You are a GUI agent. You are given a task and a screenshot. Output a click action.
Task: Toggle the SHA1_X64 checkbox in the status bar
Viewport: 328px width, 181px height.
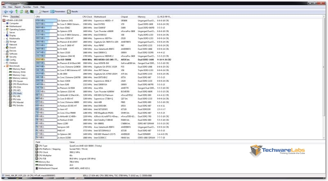[3, 176]
